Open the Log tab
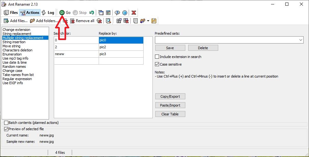The height and width of the screenshot is (157, 309). point(48,13)
